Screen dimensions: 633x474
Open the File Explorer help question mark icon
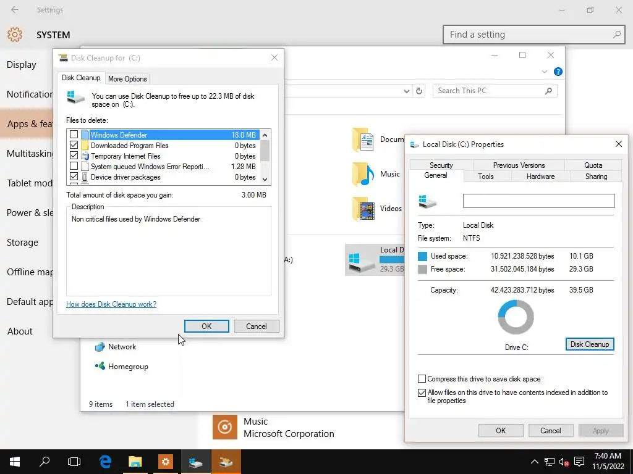click(558, 72)
